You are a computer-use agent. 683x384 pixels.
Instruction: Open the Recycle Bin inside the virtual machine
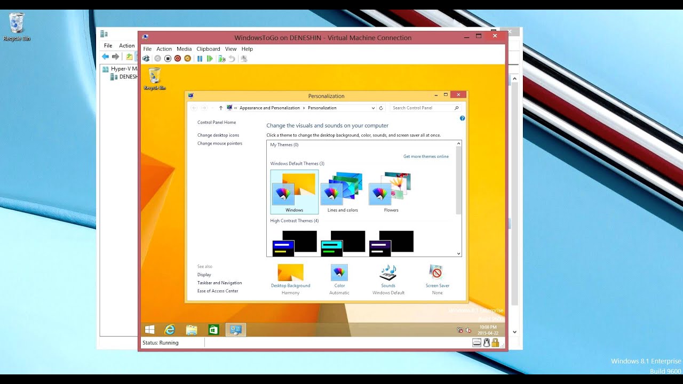tap(155, 79)
